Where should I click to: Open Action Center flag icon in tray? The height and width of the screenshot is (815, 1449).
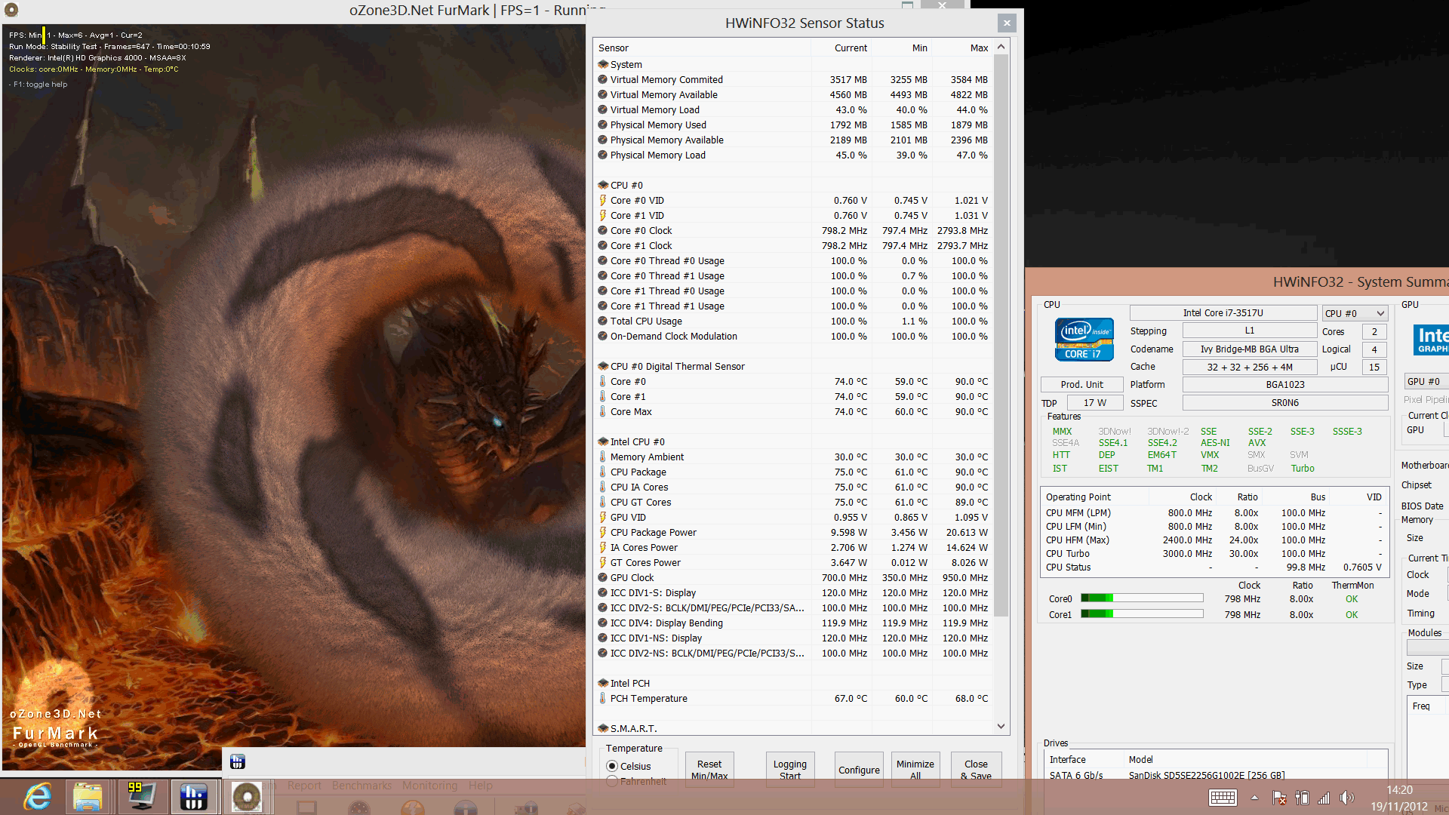(1279, 798)
